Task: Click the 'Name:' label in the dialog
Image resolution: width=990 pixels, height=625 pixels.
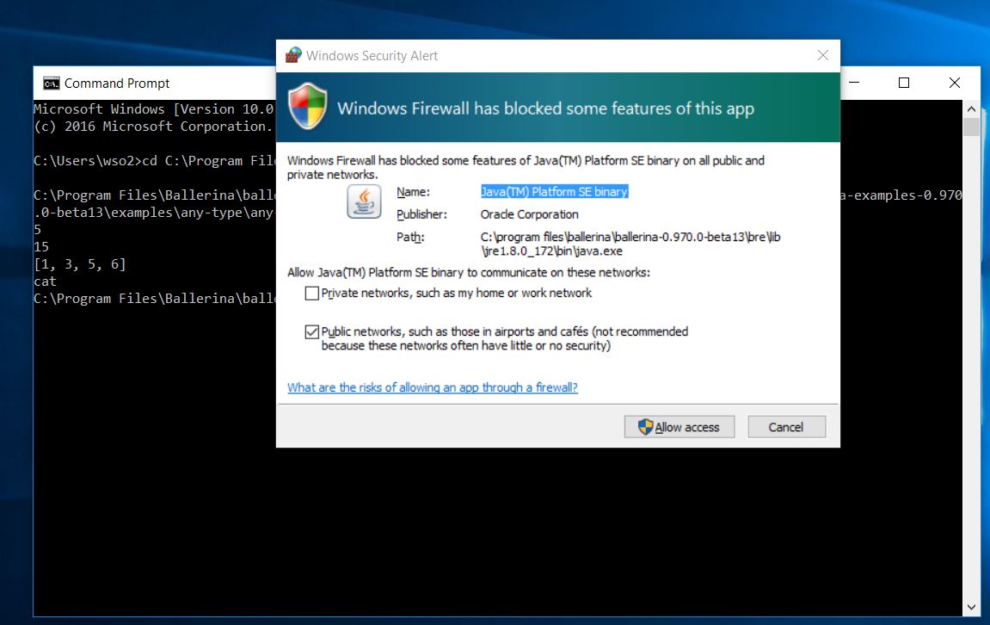Action: [413, 192]
